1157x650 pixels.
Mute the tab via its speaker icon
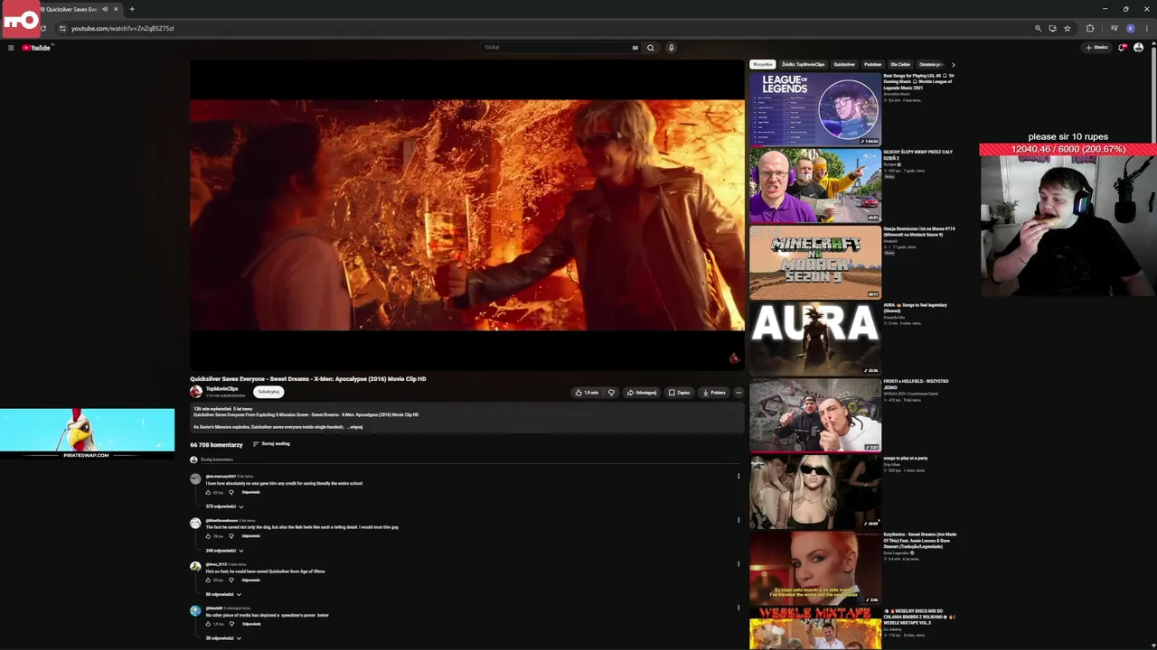click(105, 9)
